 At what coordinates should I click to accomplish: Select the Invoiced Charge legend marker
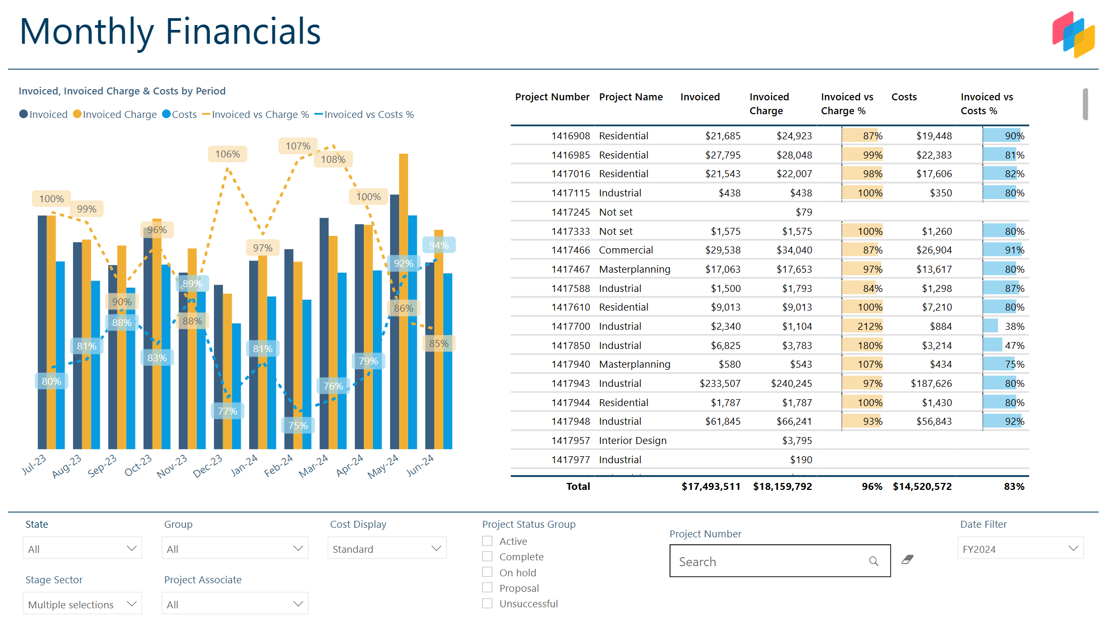(76, 114)
